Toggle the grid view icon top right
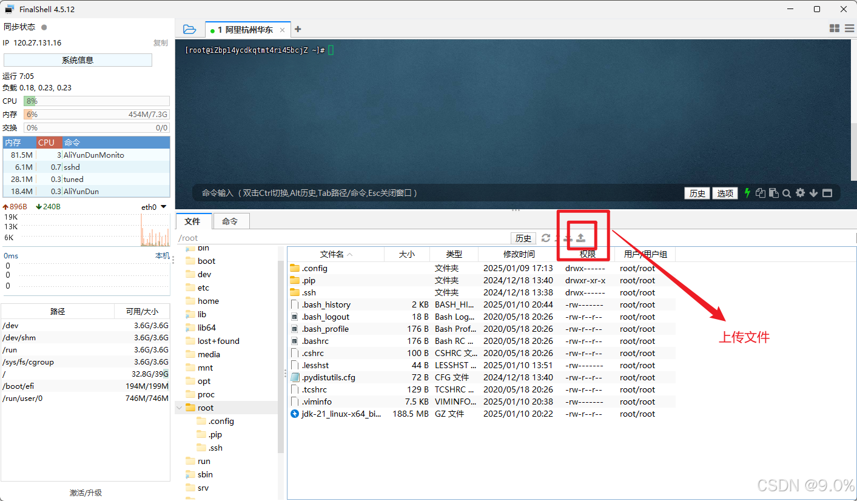The image size is (857, 501). [x=835, y=29]
